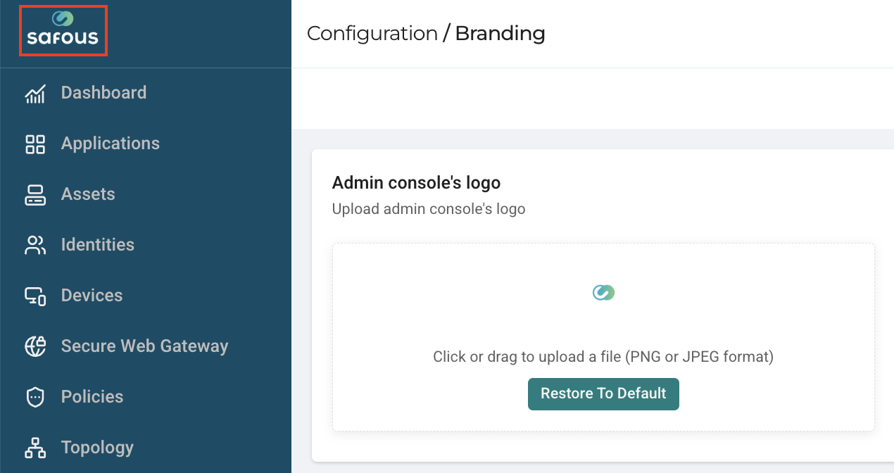Select the Topology menu label
894x473 pixels.
click(97, 448)
